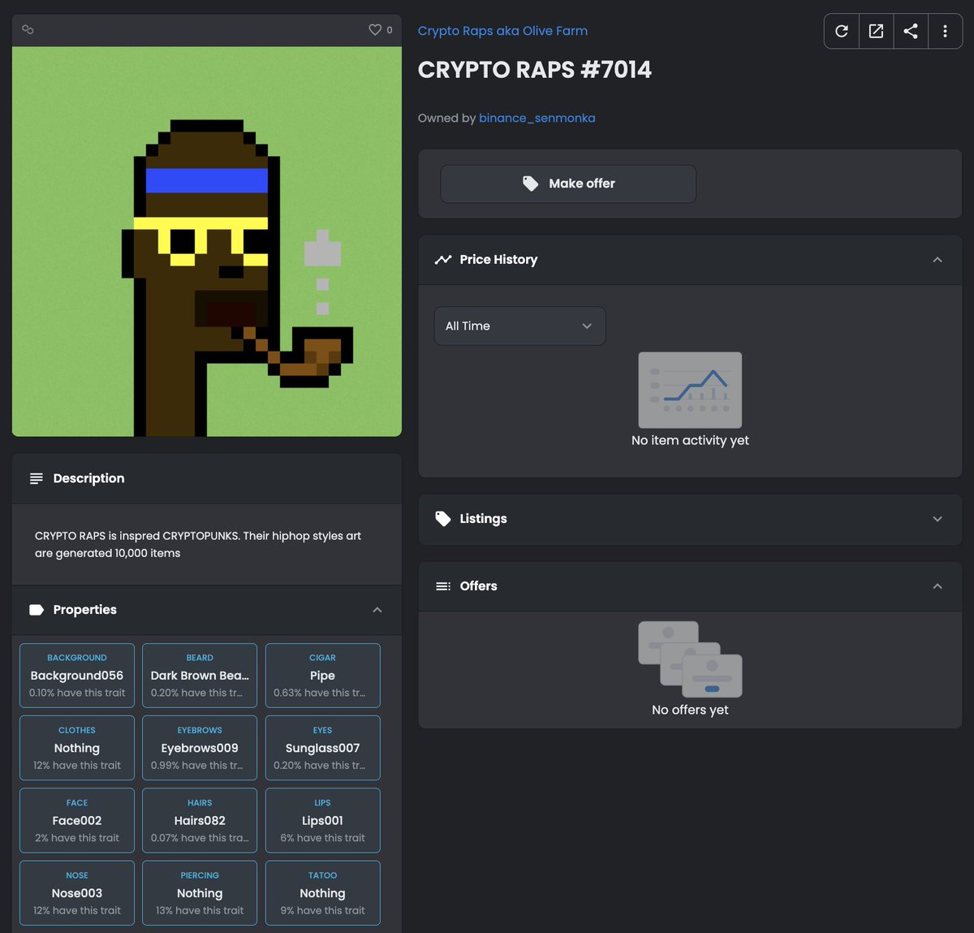Click the Offers list icon
Viewport: 974px width, 933px height.
pyautogui.click(x=443, y=586)
